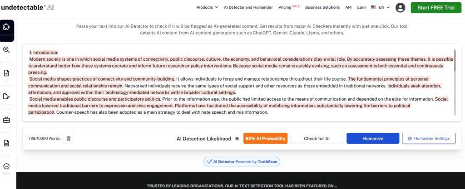The width and height of the screenshot is (465, 189).
Task: Click sentence starting 'Modern society is one in which'
Action: pyautogui.click(x=187, y=59)
